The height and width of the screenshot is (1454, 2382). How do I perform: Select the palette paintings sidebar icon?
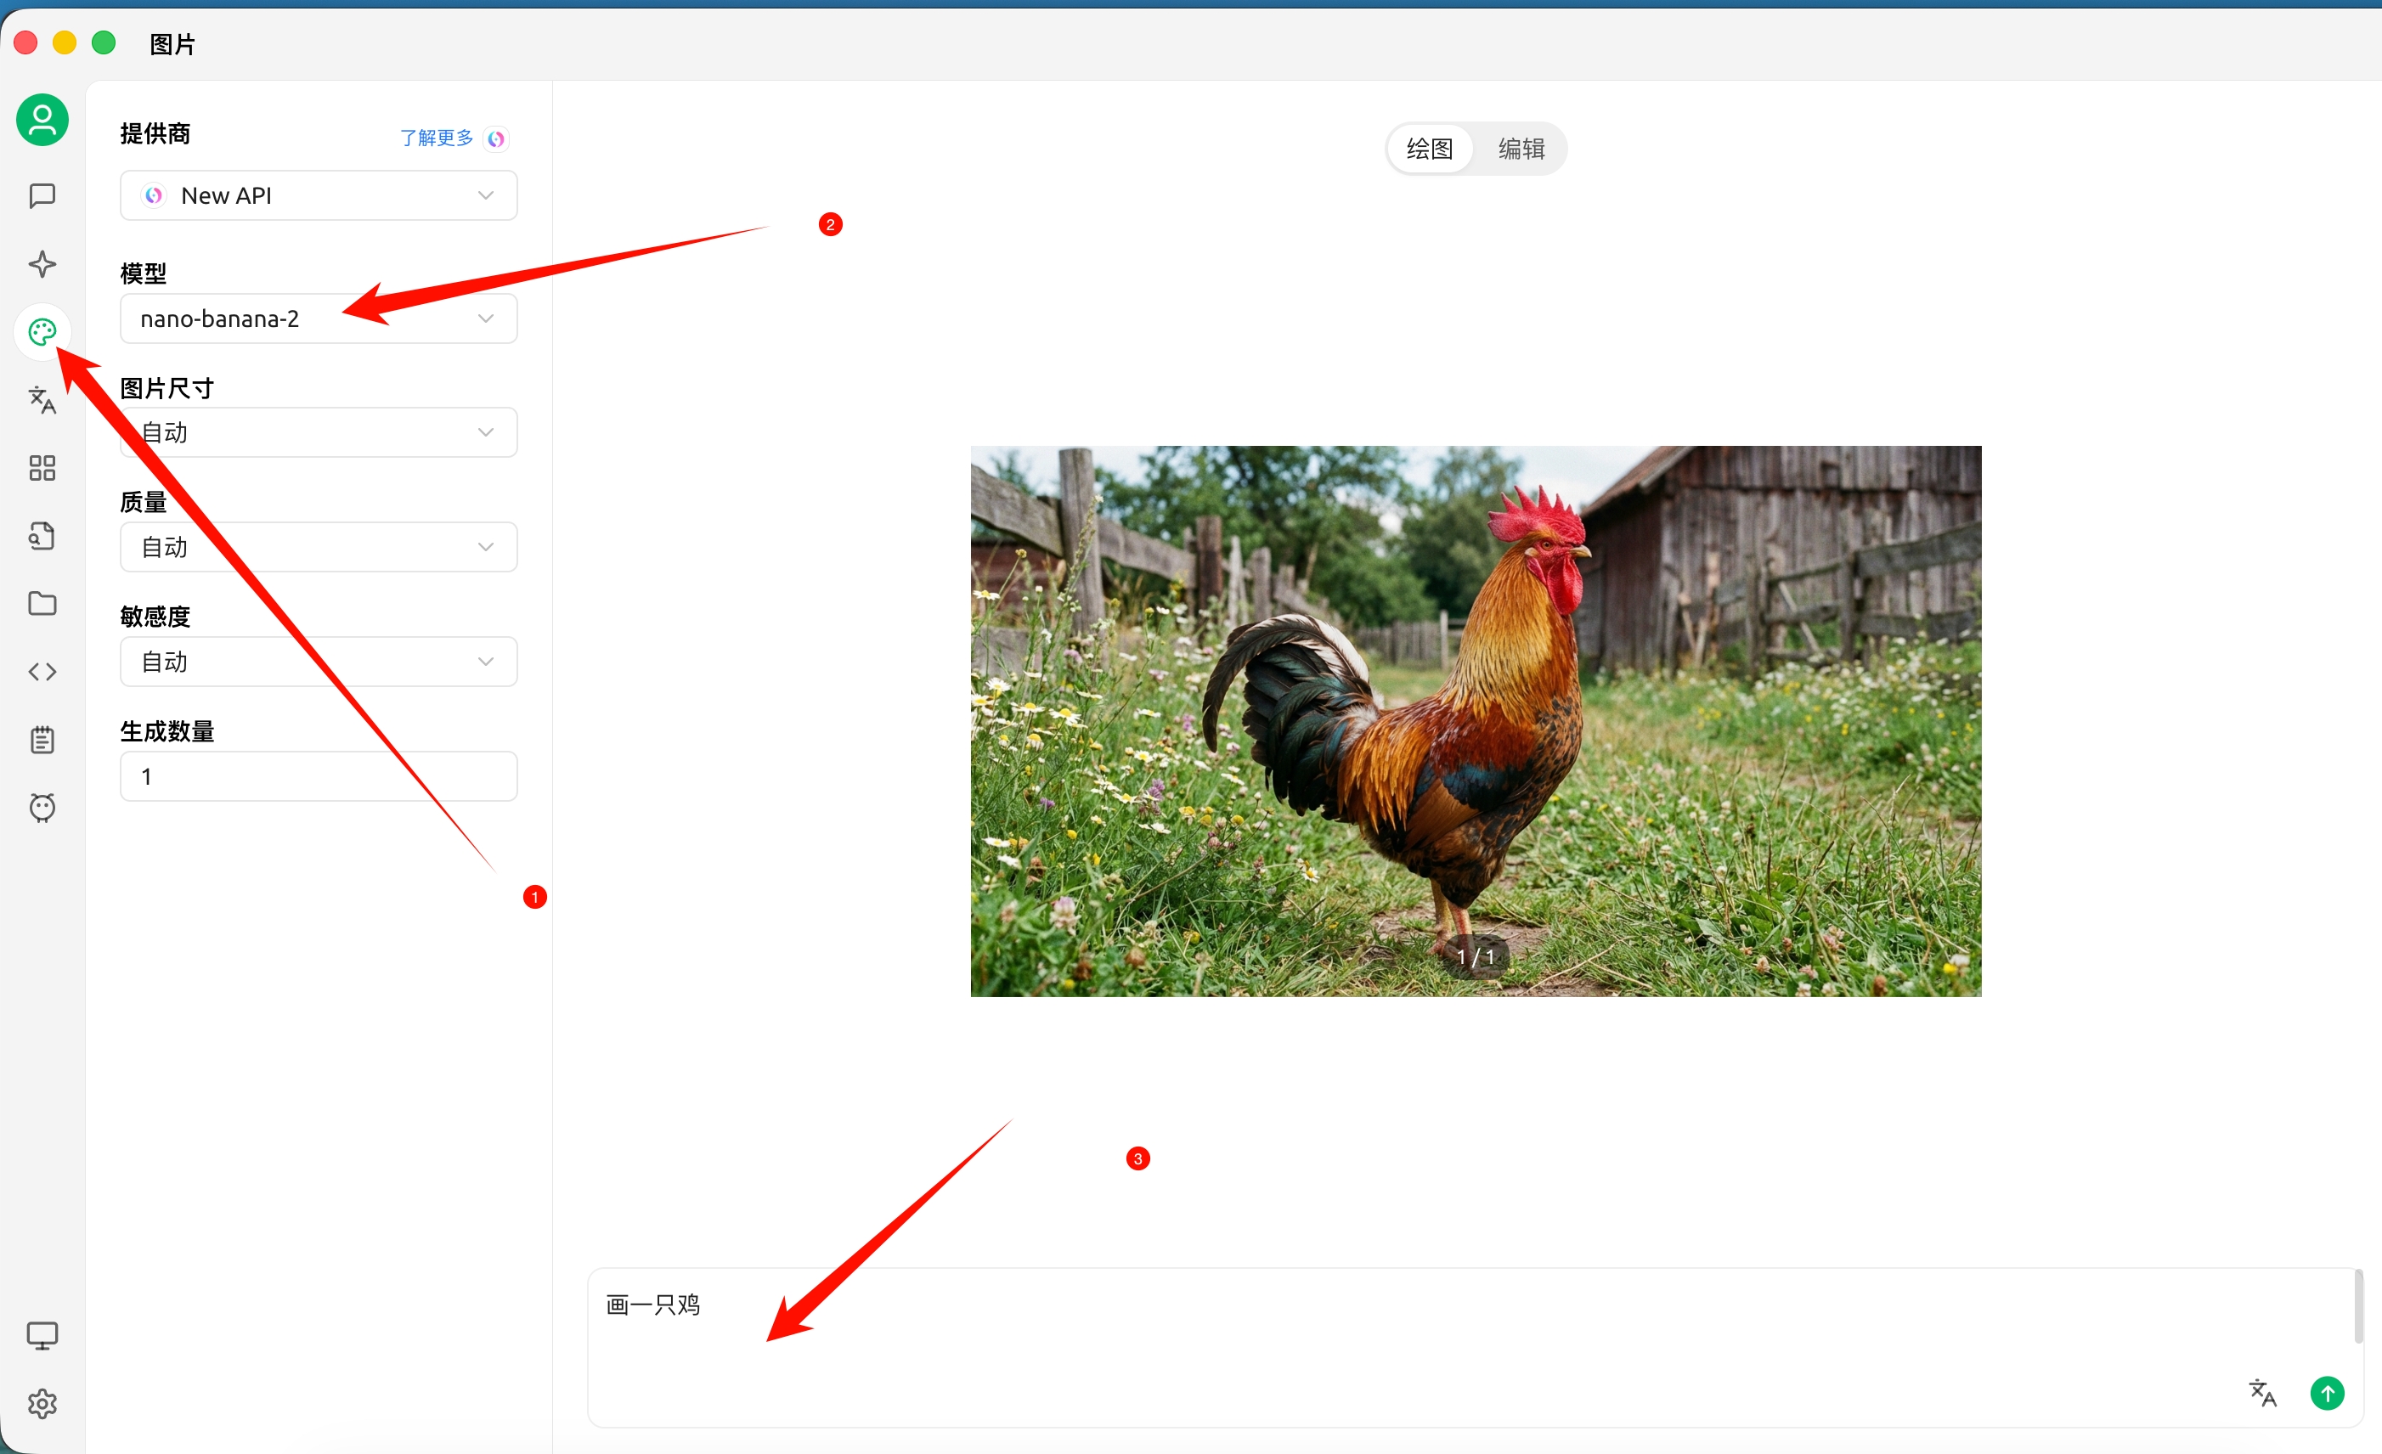[x=42, y=333]
